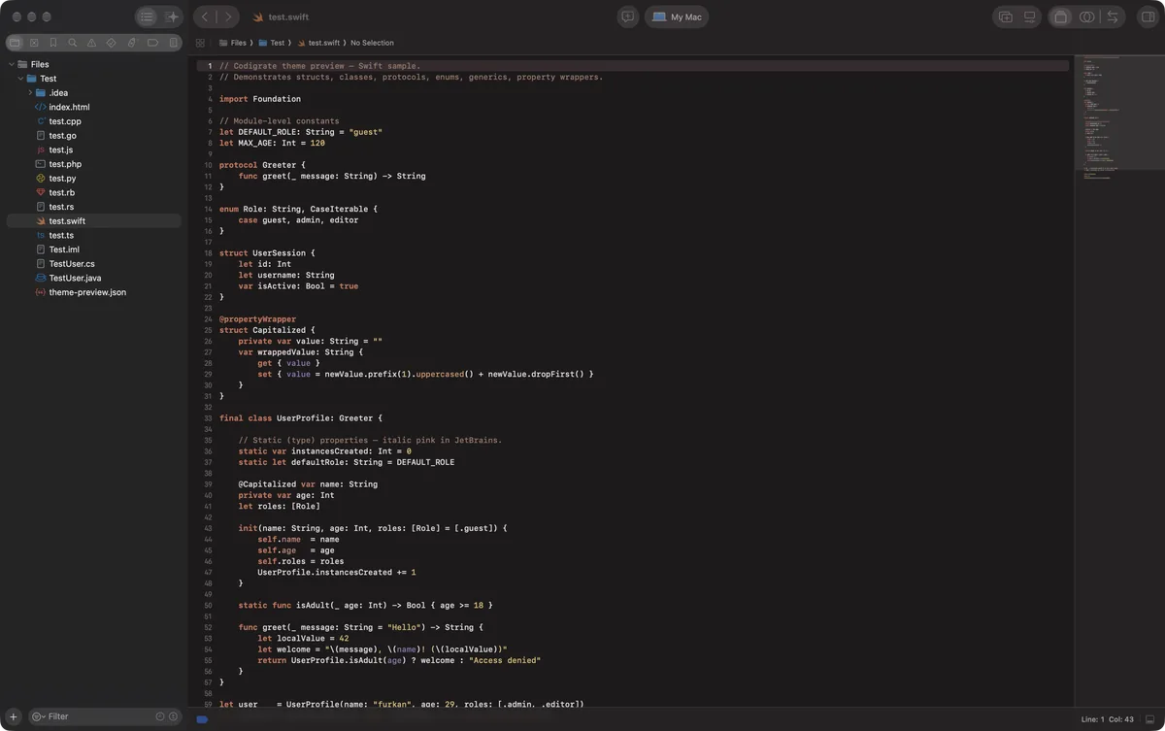The image size is (1165, 731).
Task: Toggle the navigator list sidebar button
Action: point(147,17)
